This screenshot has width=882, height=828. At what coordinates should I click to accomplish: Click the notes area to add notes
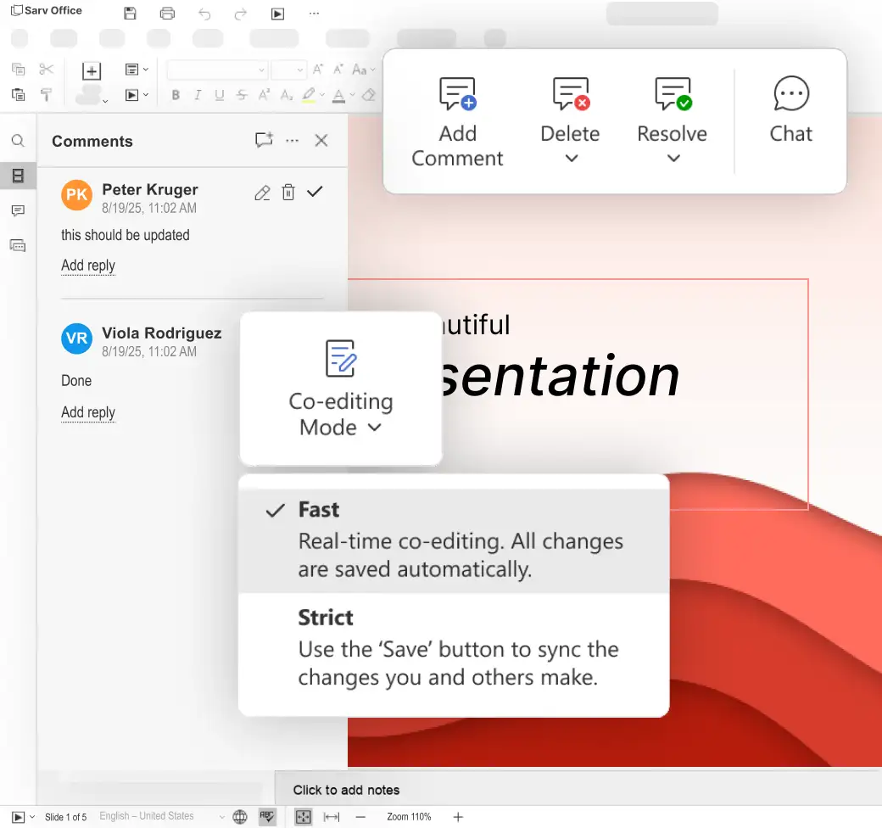[x=346, y=790]
